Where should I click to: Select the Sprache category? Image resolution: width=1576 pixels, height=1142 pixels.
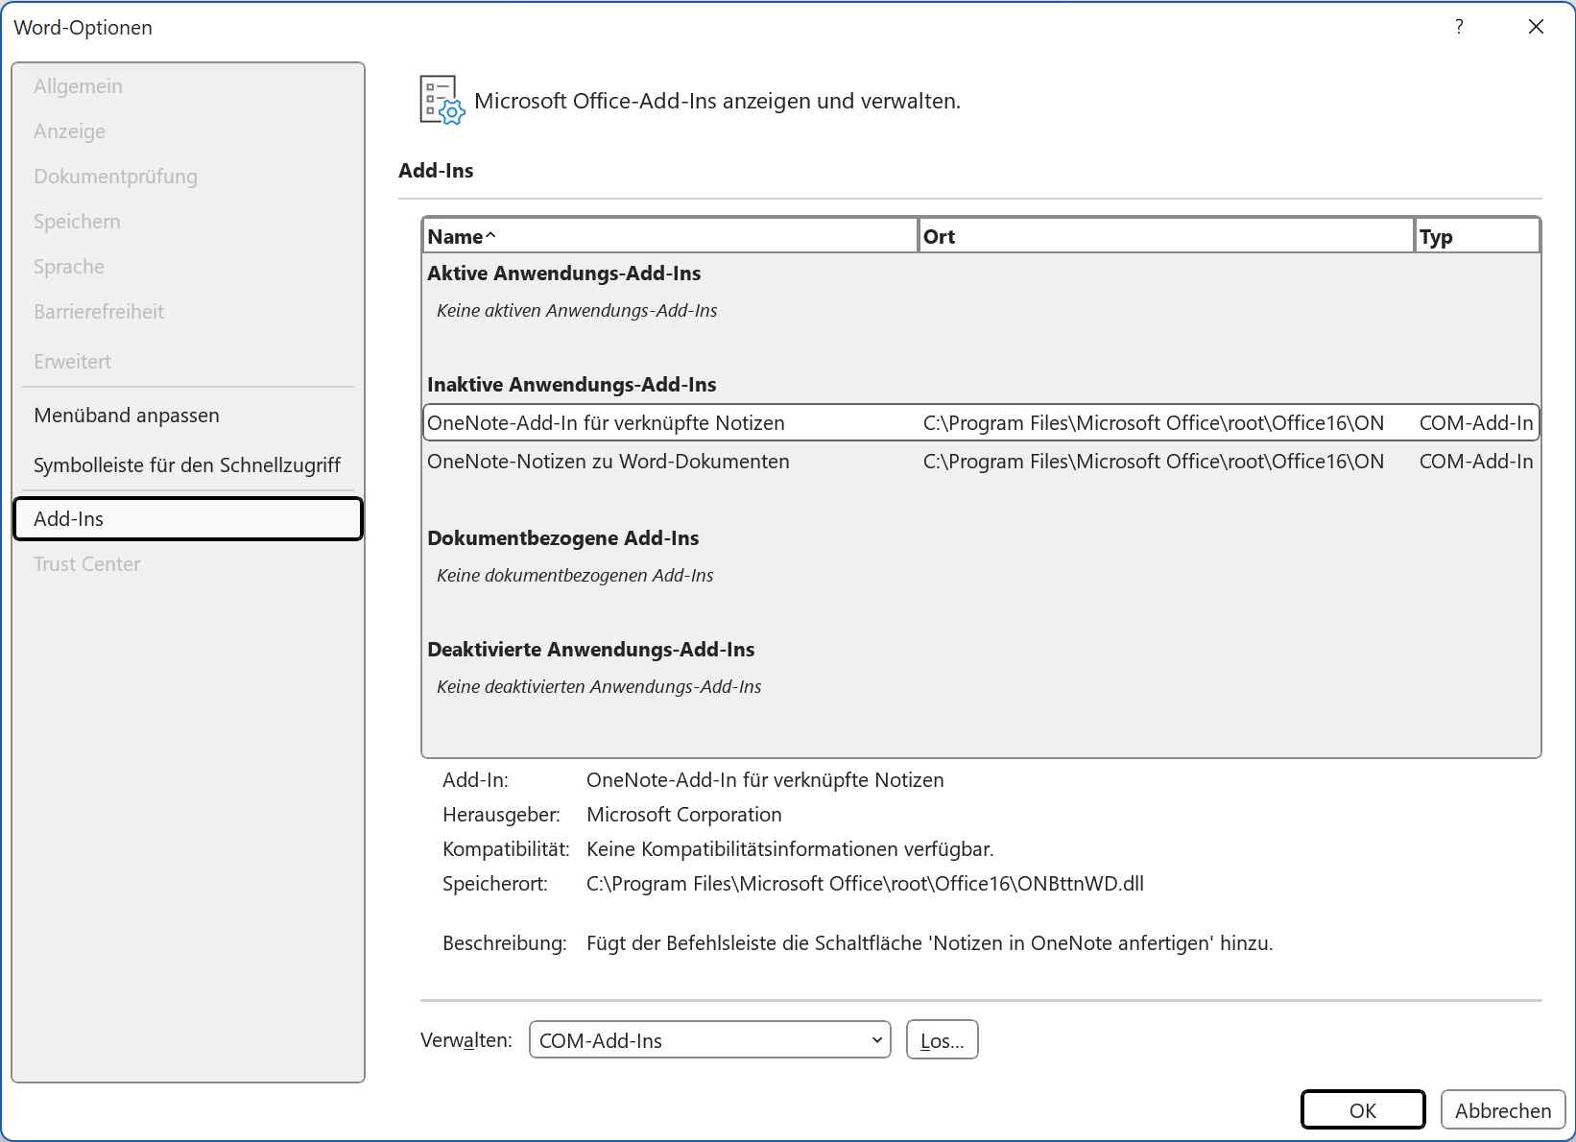69,267
